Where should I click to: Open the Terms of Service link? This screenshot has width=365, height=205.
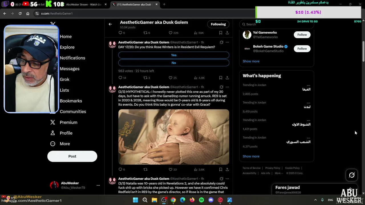click(252, 168)
